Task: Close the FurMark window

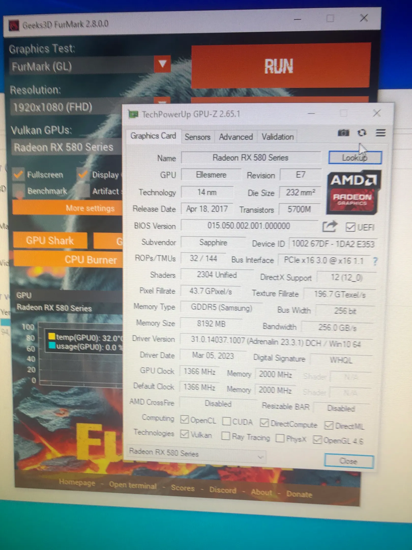Action: coord(364,18)
